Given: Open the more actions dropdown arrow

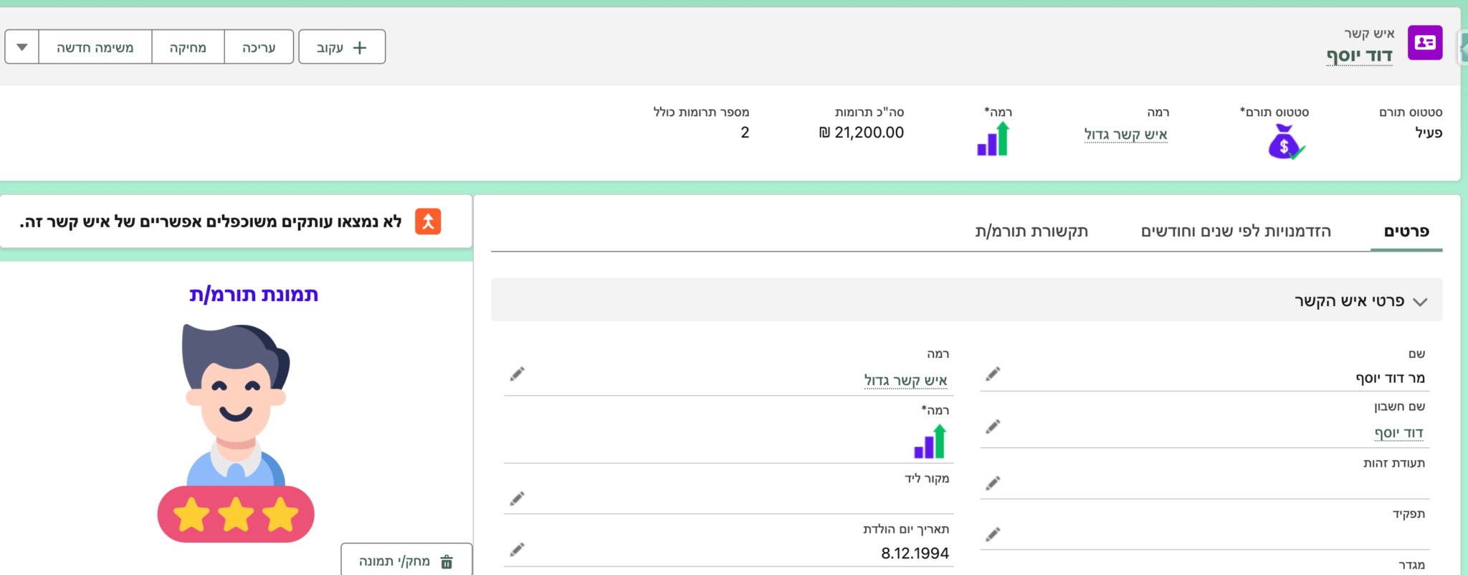Looking at the screenshot, I should tap(22, 47).
